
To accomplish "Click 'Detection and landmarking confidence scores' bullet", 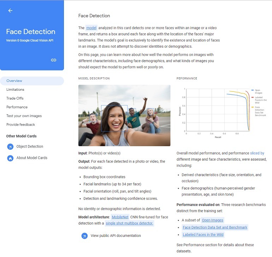I will click(120, 198).
